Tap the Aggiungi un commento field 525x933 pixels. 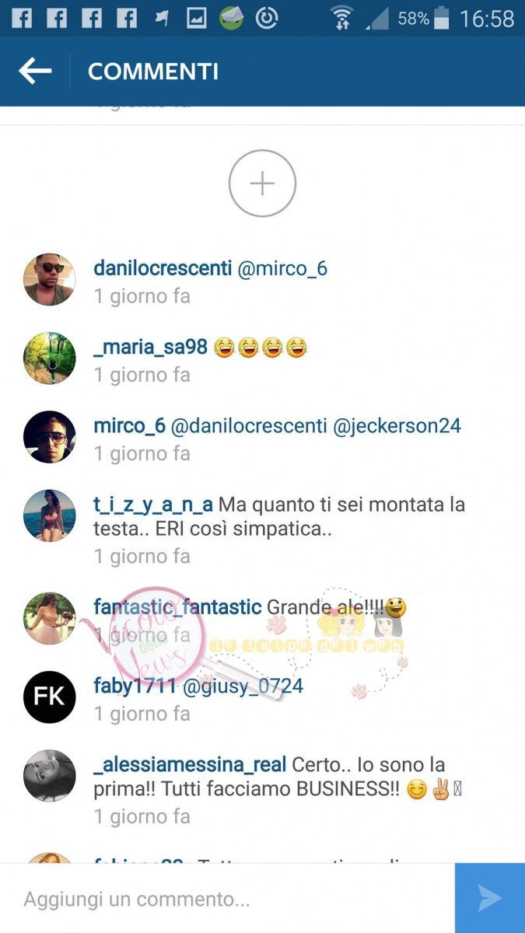click(227, 899)
